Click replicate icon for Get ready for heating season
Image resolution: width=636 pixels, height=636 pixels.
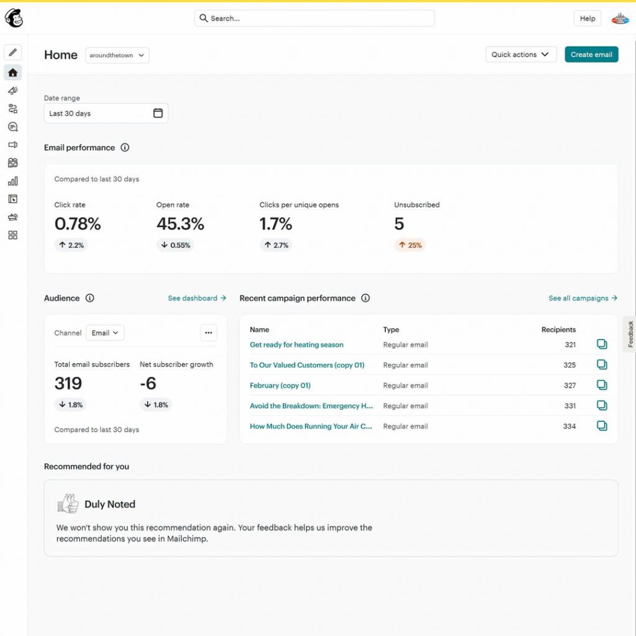tap(601, 345)
